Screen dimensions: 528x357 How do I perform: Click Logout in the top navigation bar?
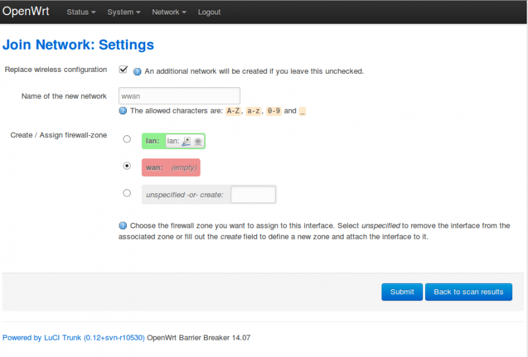(x=209, y=12)
